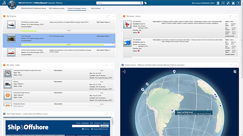Open RSS link on Ship&Offshore page
Viewport: 243px width, 136px height.
(x=92, y=123)
